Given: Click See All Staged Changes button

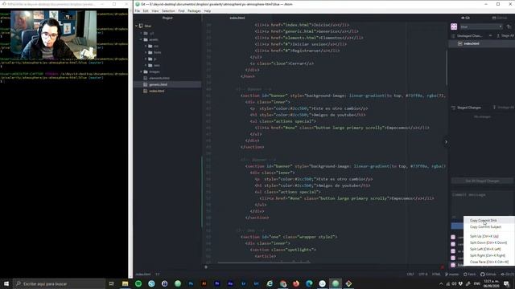Looking at the screenshot, I should (x=482, y=181).
